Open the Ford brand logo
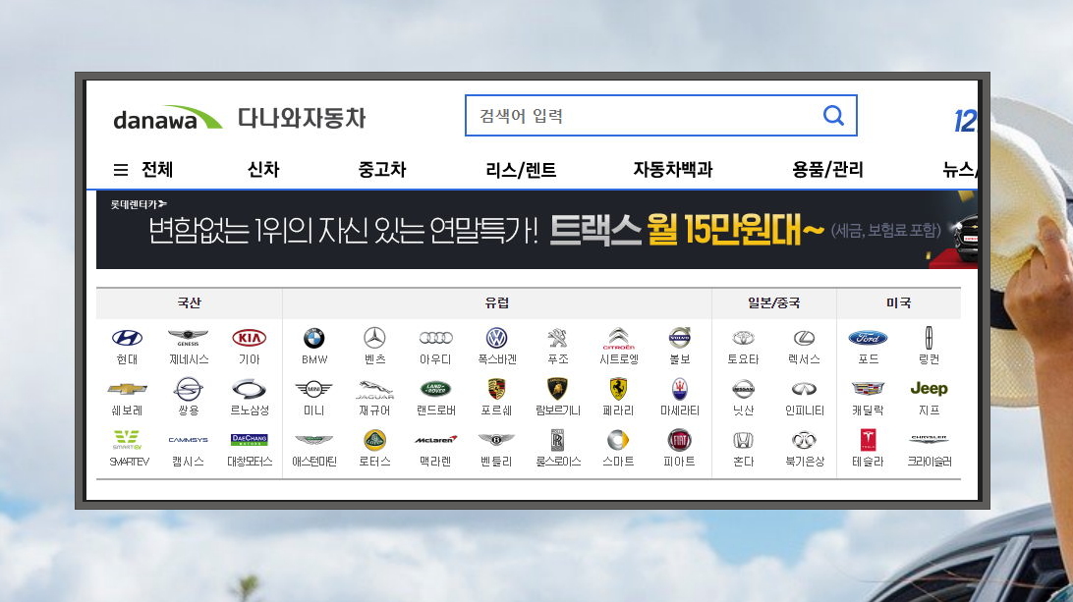1073x602 pixels. pos(868,338)
